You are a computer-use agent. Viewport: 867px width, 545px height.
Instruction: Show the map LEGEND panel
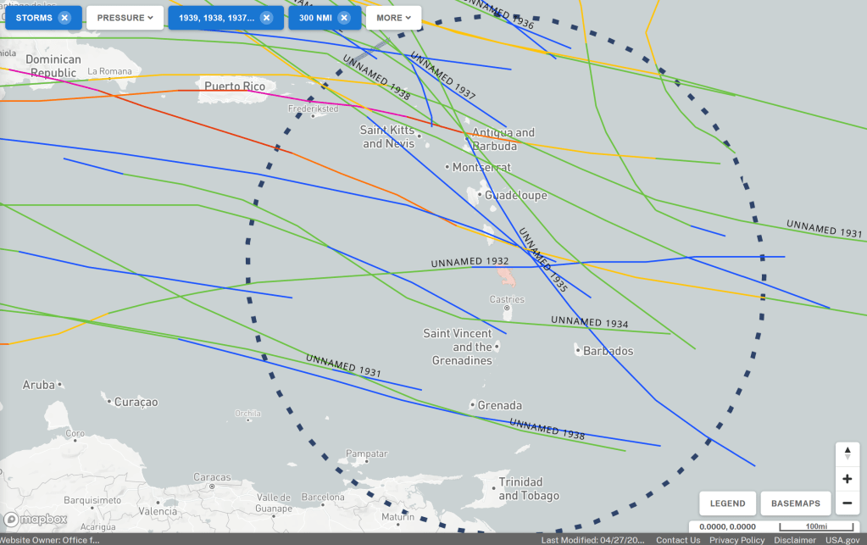pos(727,503)
